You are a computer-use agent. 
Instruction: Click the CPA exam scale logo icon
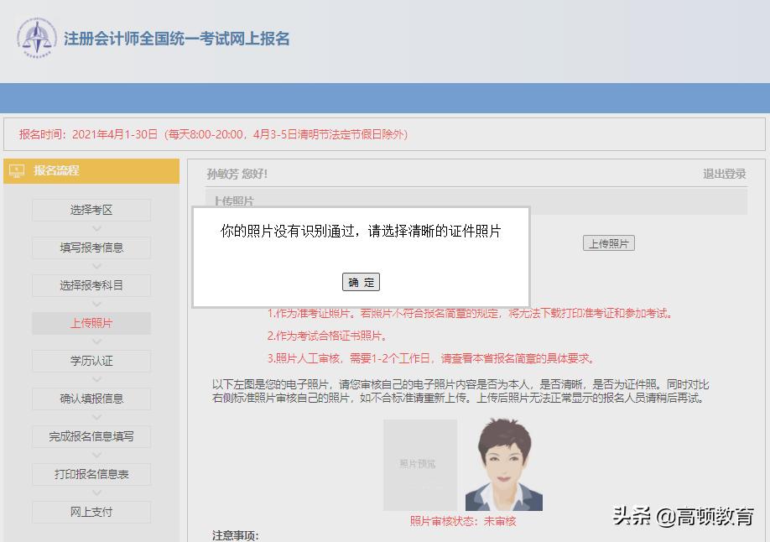tap(35, 38)
